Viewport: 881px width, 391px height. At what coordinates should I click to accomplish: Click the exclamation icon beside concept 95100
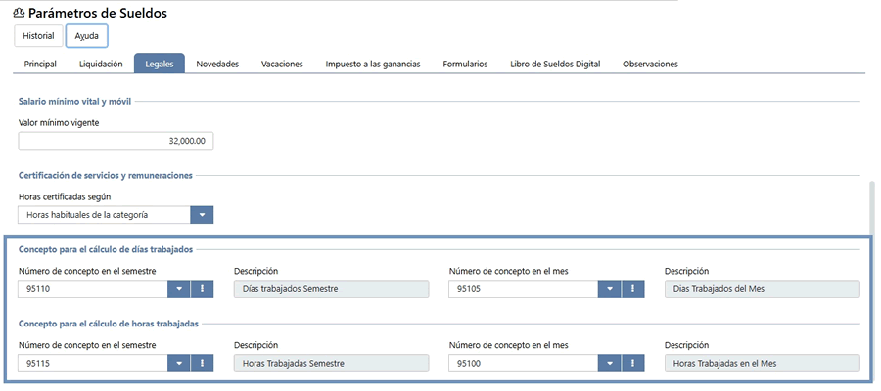point(633,363)
